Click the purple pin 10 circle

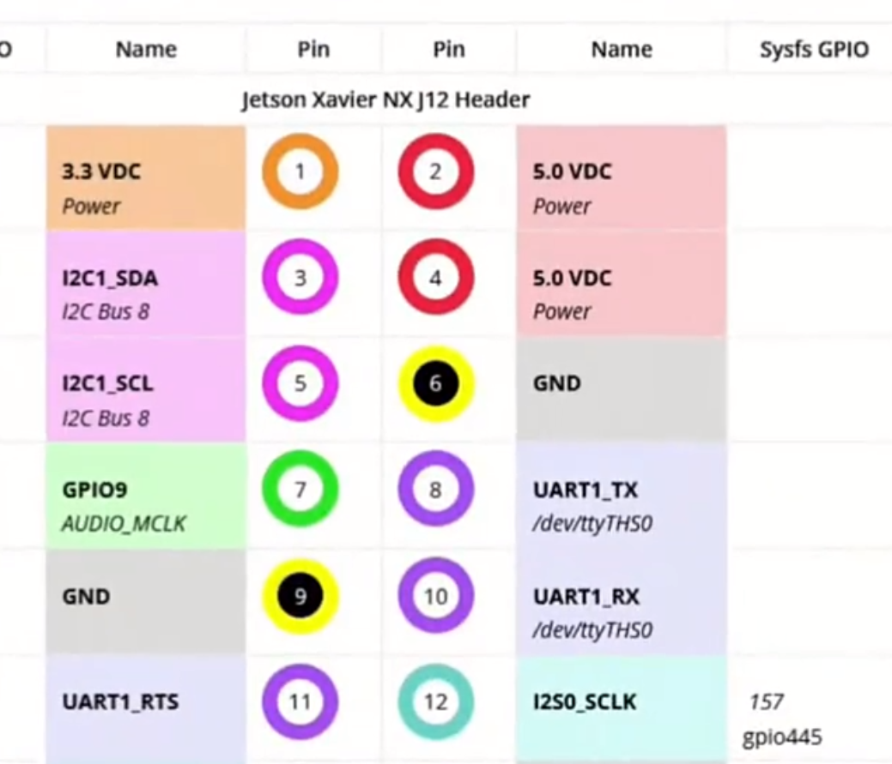pos(435,595)
